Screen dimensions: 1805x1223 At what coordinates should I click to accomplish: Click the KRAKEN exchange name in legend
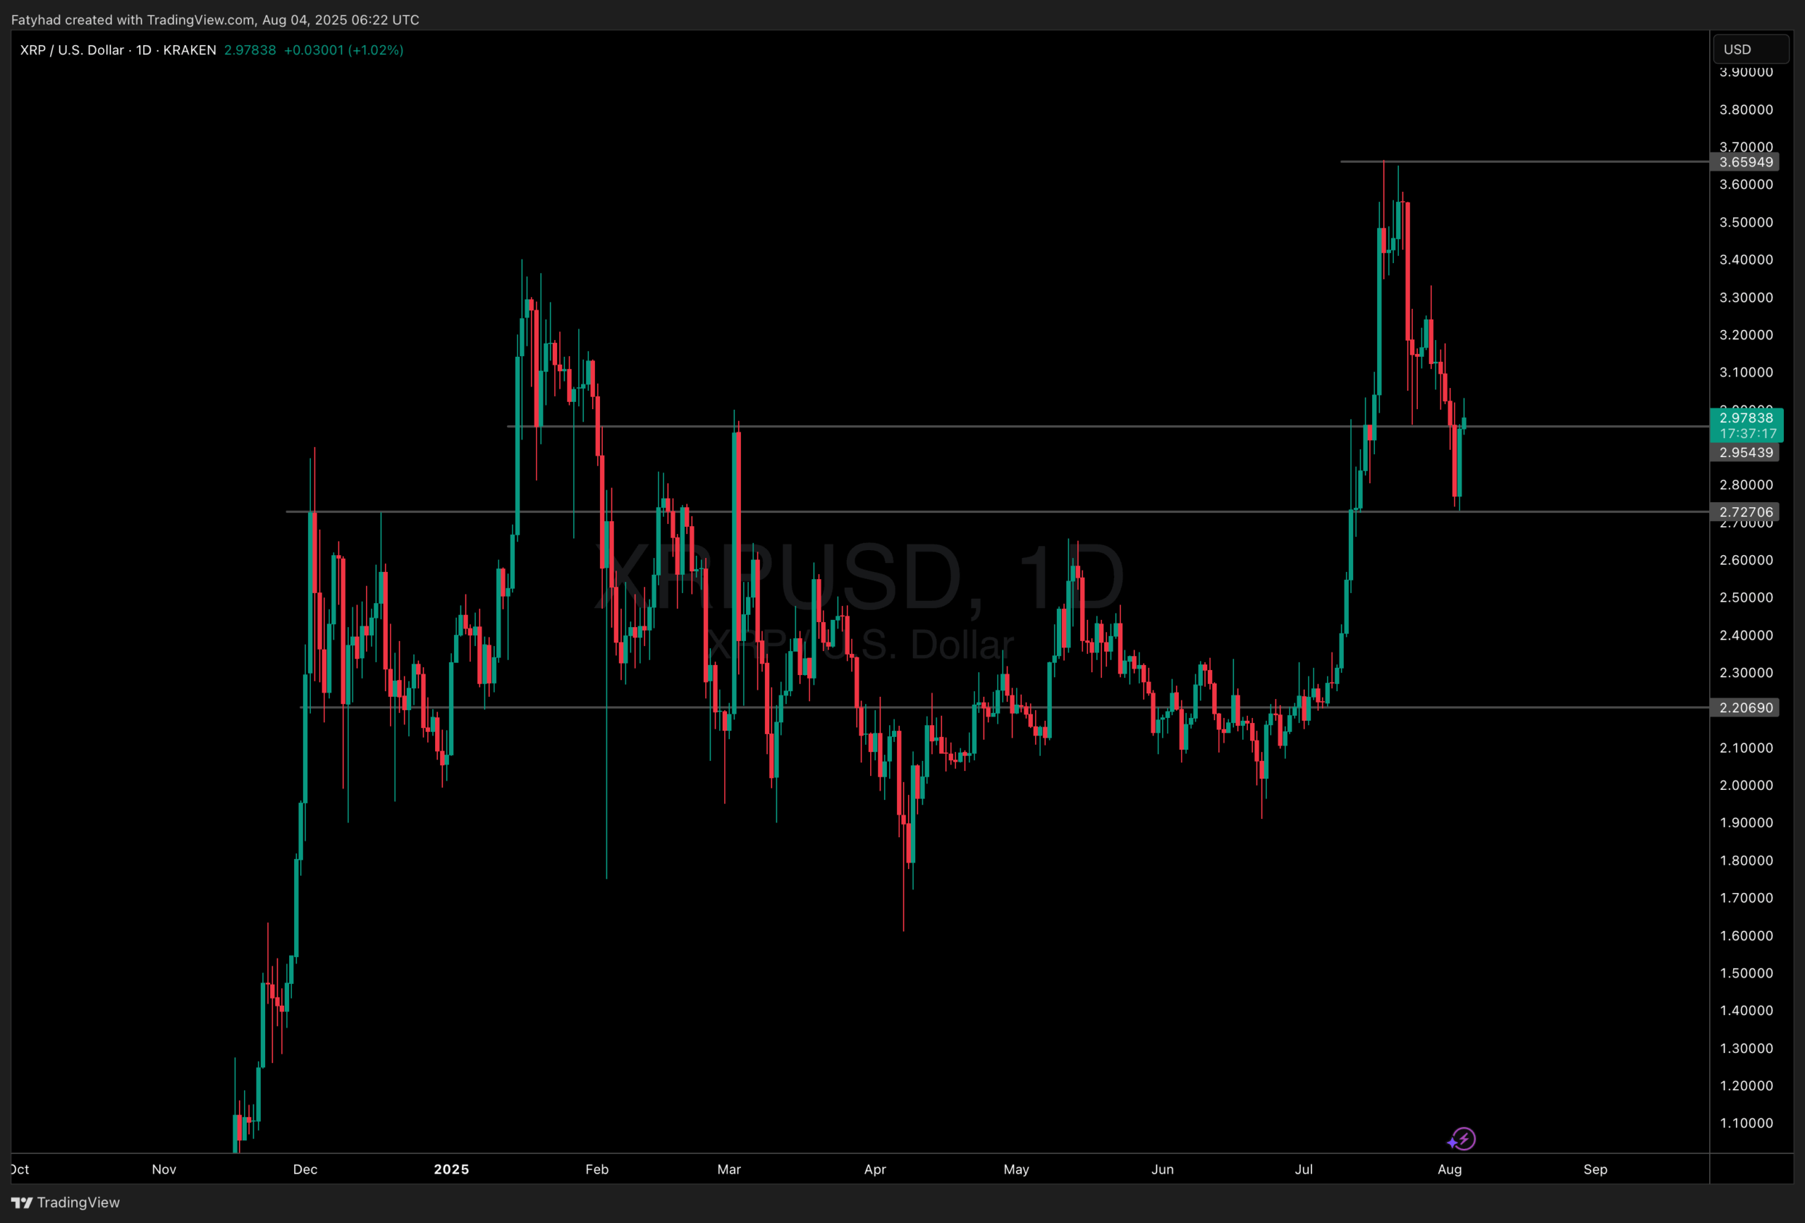coord(190,51)
